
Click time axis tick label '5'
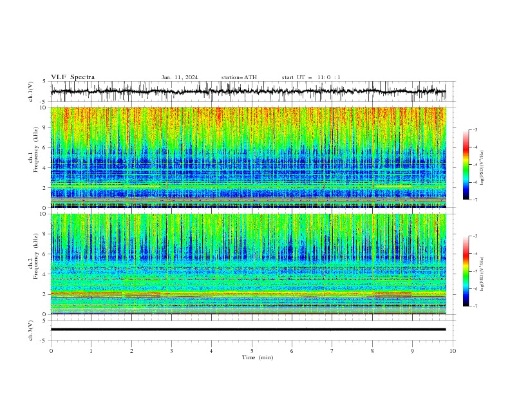point(252,351)
